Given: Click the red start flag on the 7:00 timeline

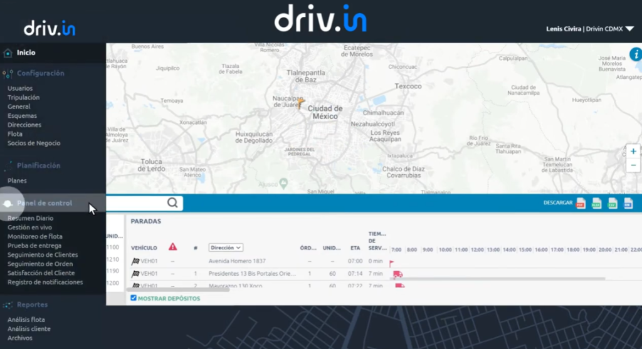Looking at the screenshot, I should [x=391, y=263].
